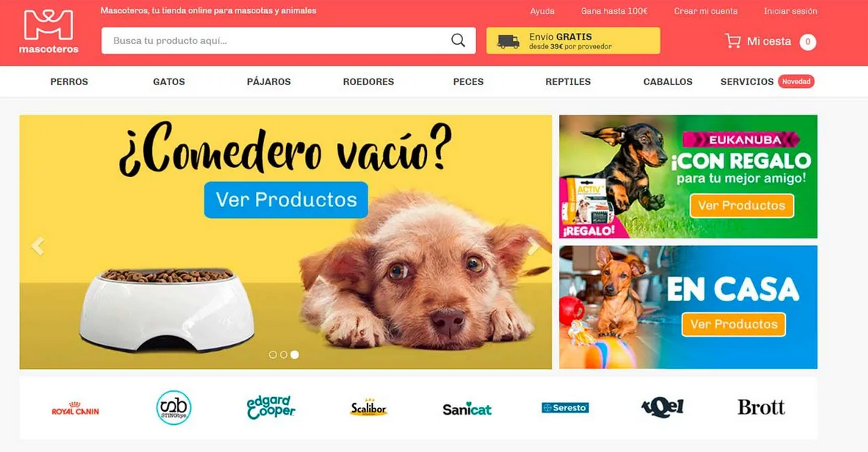Click the search magnifier icon
868x452 pixels.
[458, 40]
